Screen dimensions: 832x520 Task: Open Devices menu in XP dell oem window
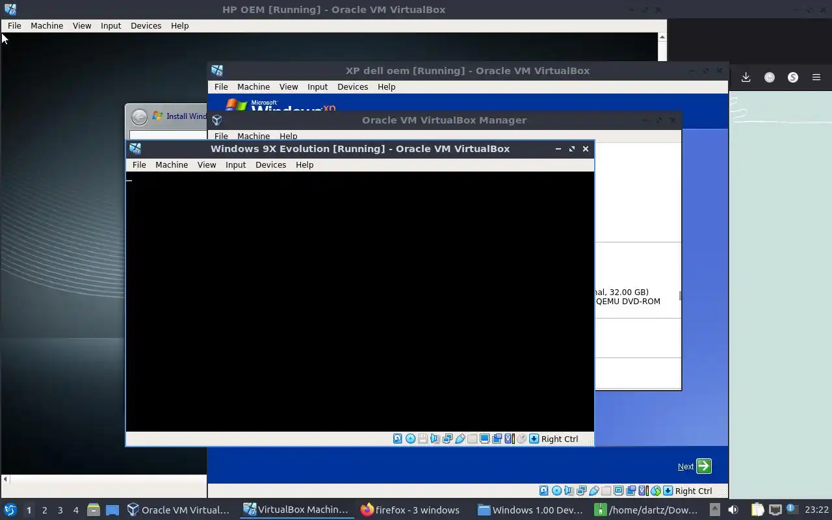[352, 86]
